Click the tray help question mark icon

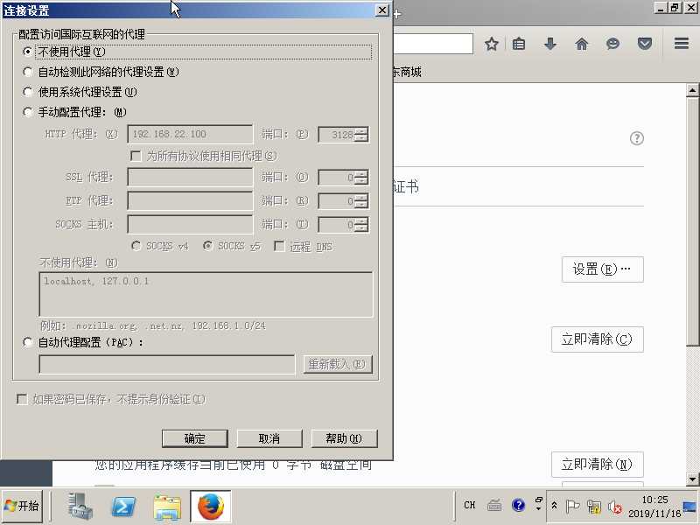click(518, 505)
